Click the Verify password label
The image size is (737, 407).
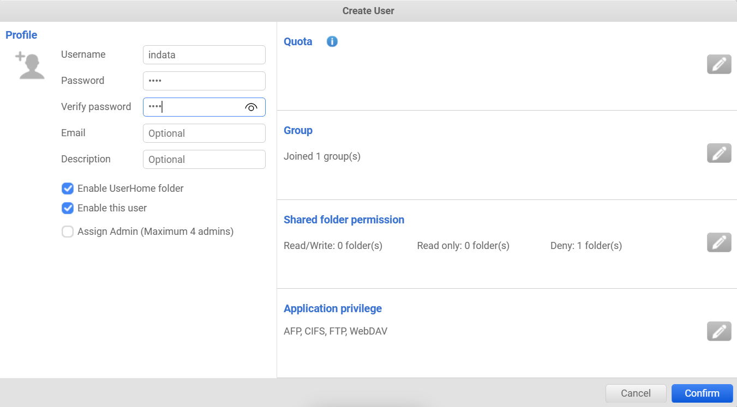96,107
